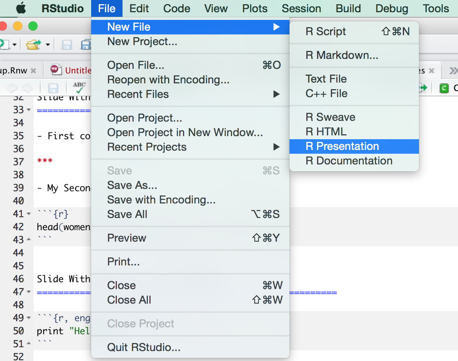Viewport: 458px width, 361px height.
Task: Collapse the code fold at line 47
Action: [x=29, y=292]
